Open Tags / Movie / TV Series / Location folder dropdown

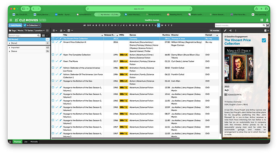pos(27,31)
